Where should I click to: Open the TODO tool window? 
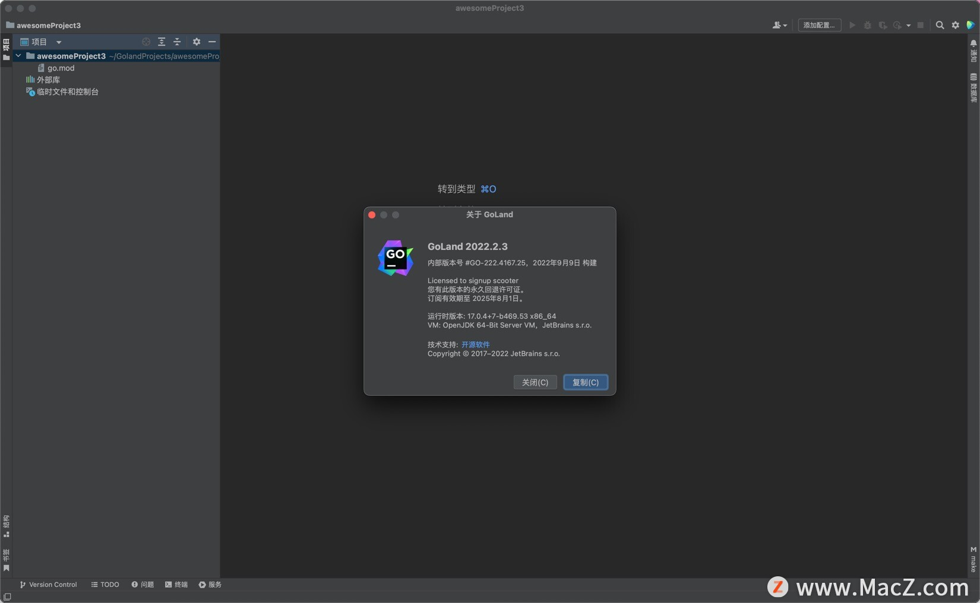point(105,585)
